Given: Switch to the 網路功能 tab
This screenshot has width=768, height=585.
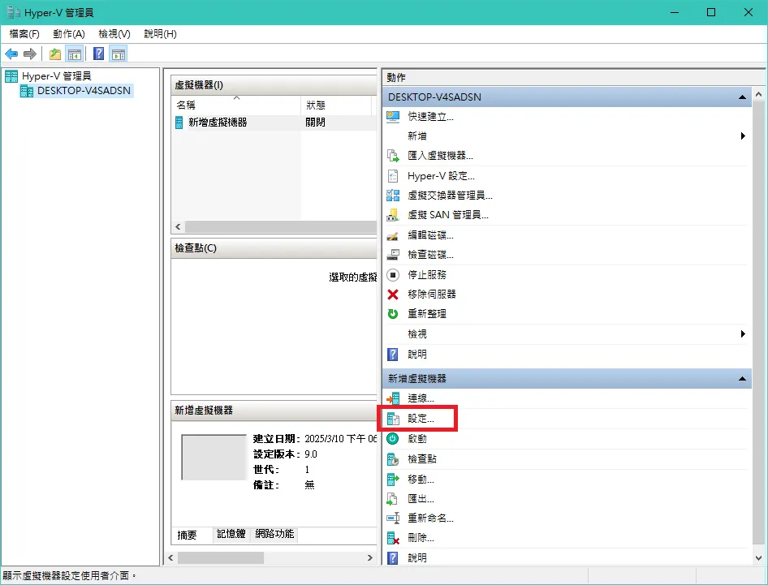Looking at the screenshot, I should click(x=274, y=534).
